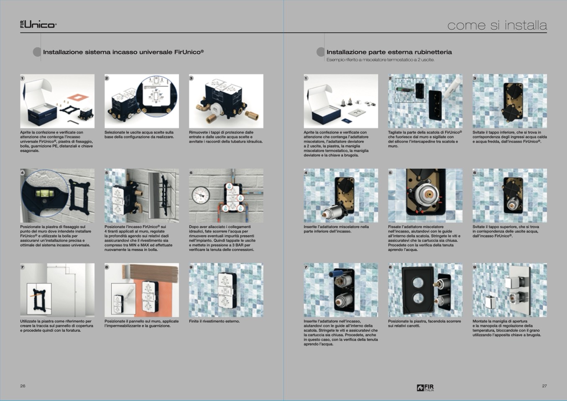Click the 'Inserite l'adattatore miscelatore' step image

pos(340,195)
